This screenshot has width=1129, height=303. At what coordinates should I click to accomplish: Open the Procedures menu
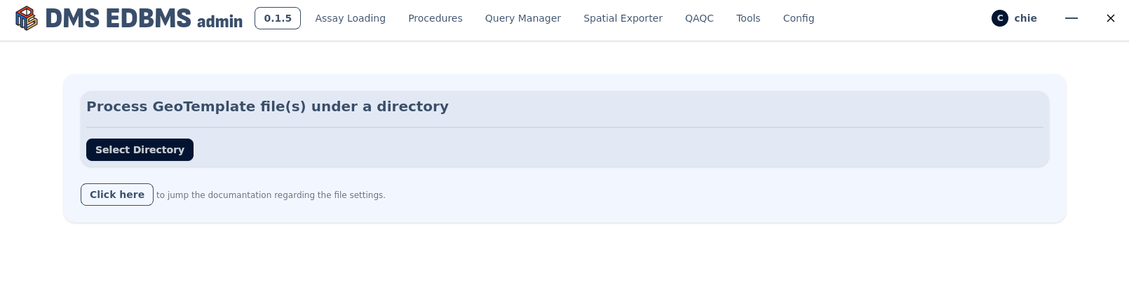coord(435,18)
